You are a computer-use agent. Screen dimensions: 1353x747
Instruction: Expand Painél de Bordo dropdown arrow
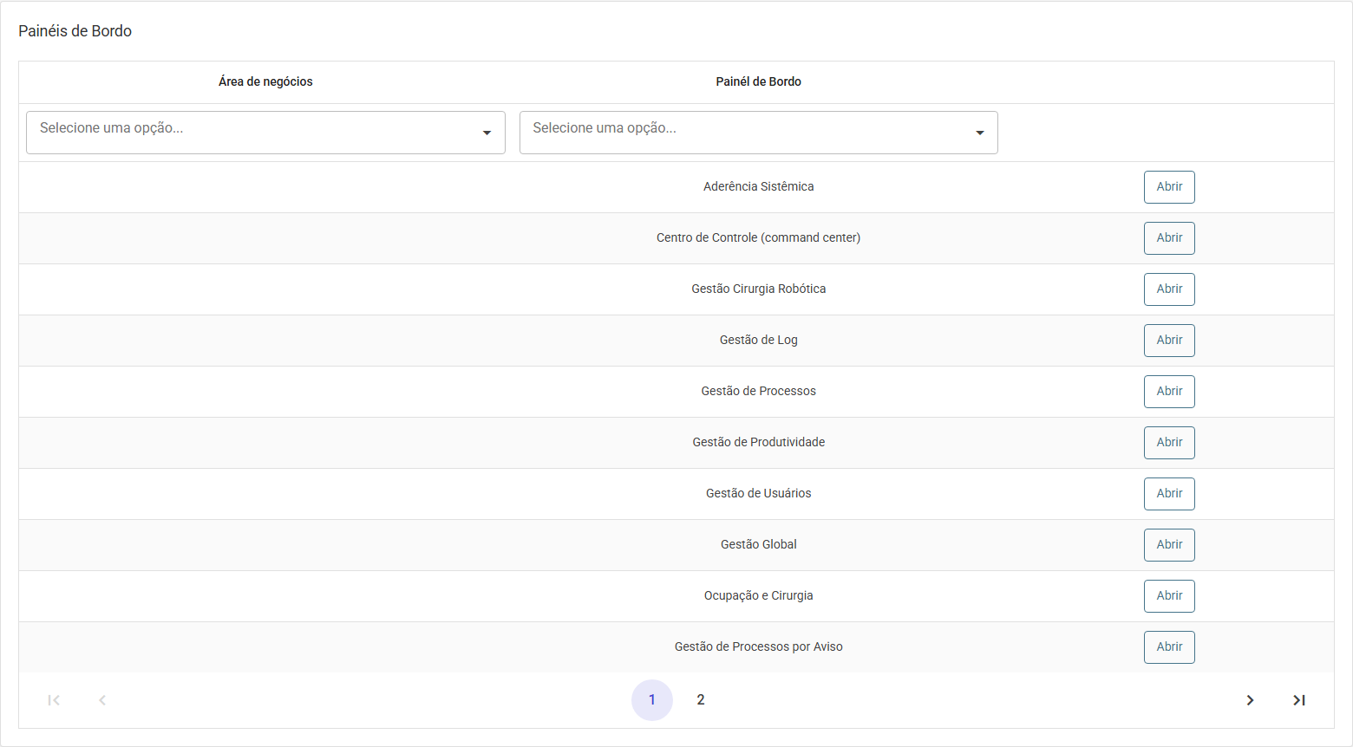pos(979,133)
